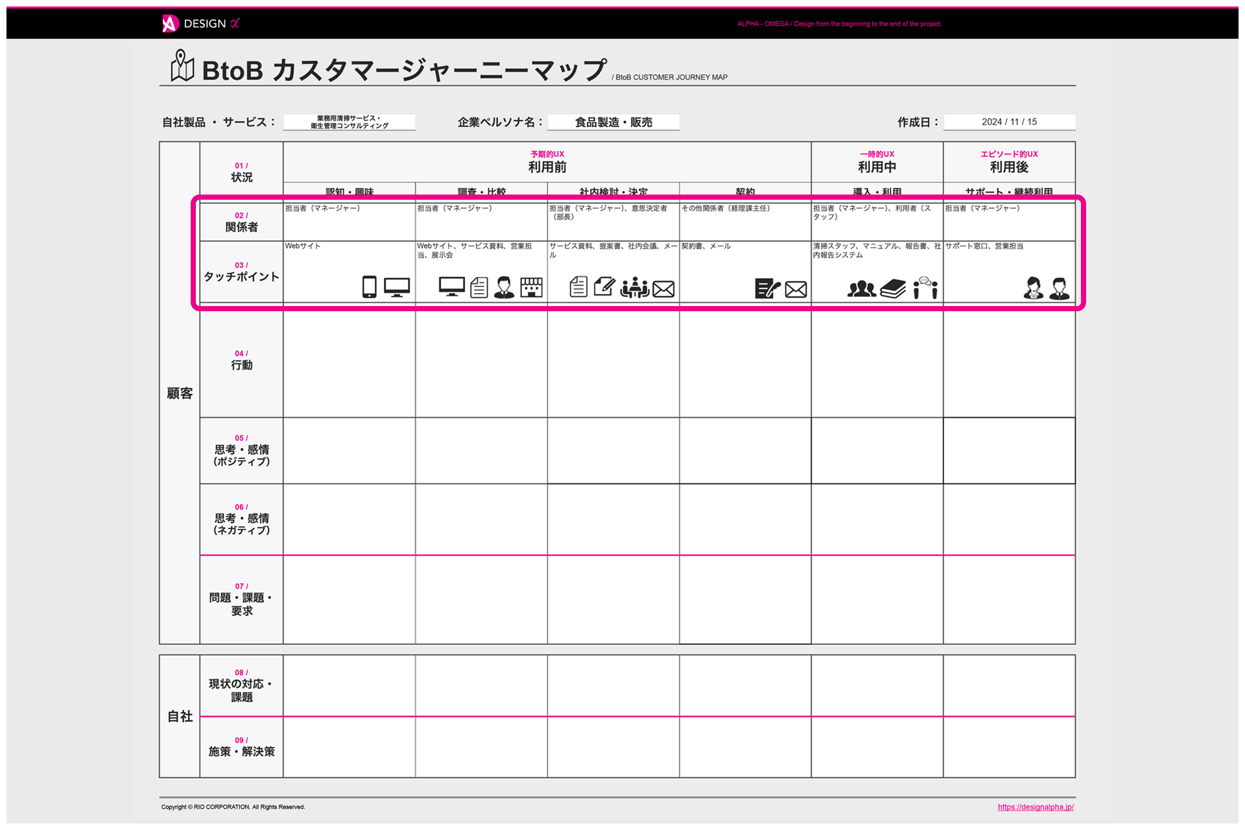Click the 自社製品・サービス input field

[350, 122]
